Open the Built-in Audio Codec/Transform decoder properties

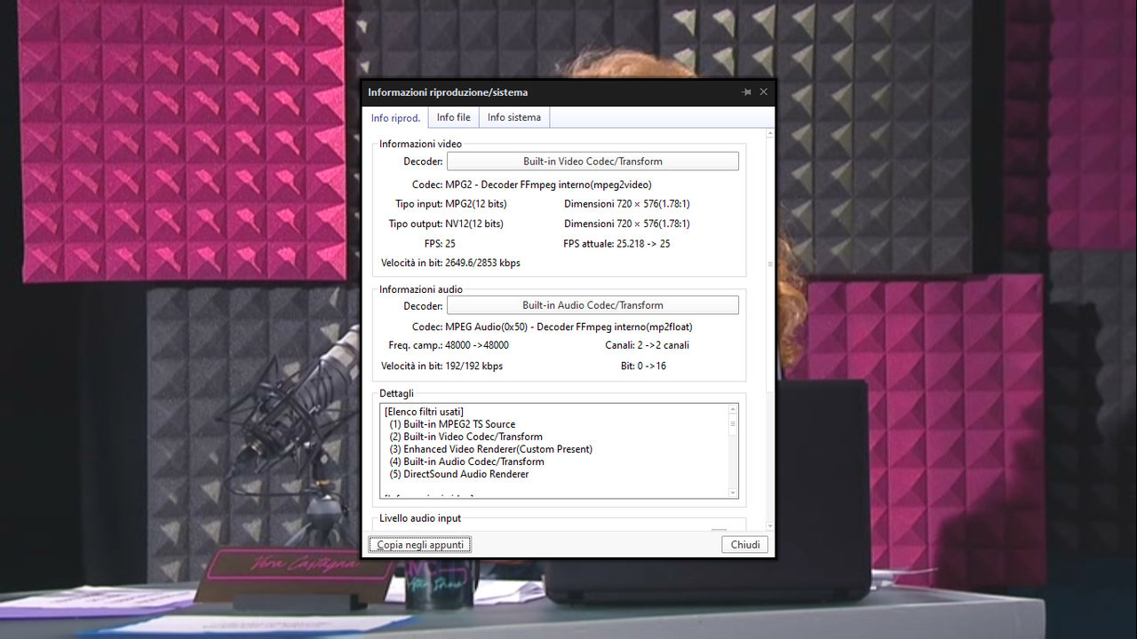coord(592,304)
